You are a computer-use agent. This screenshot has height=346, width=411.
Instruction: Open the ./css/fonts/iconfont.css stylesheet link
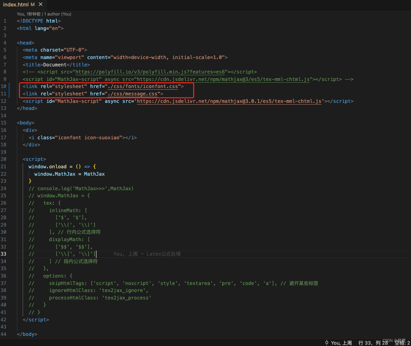click(143, 86)
